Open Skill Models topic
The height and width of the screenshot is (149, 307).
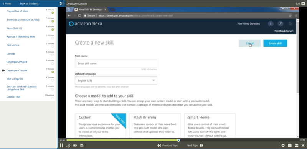pos(13,45)
